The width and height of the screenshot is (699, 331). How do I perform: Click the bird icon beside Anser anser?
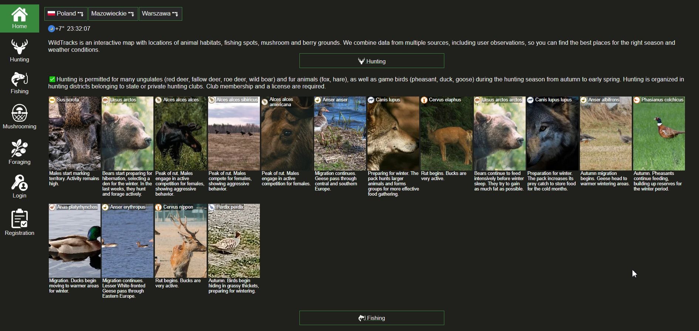(318, 100)
